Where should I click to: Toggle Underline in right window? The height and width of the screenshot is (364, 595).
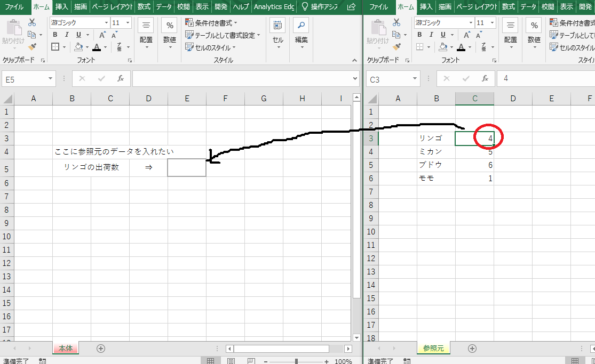[443, 35]
